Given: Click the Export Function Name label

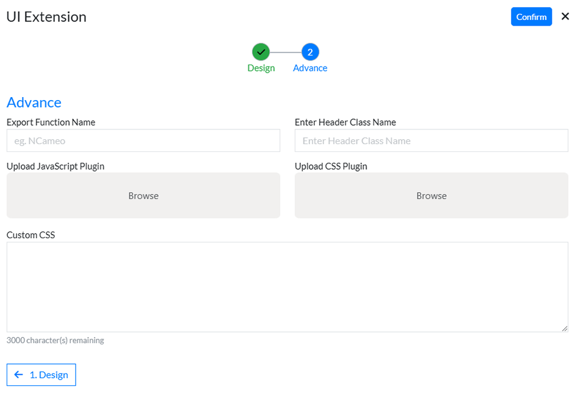Looking at the screenshot, I should click(x=51, y=122).
